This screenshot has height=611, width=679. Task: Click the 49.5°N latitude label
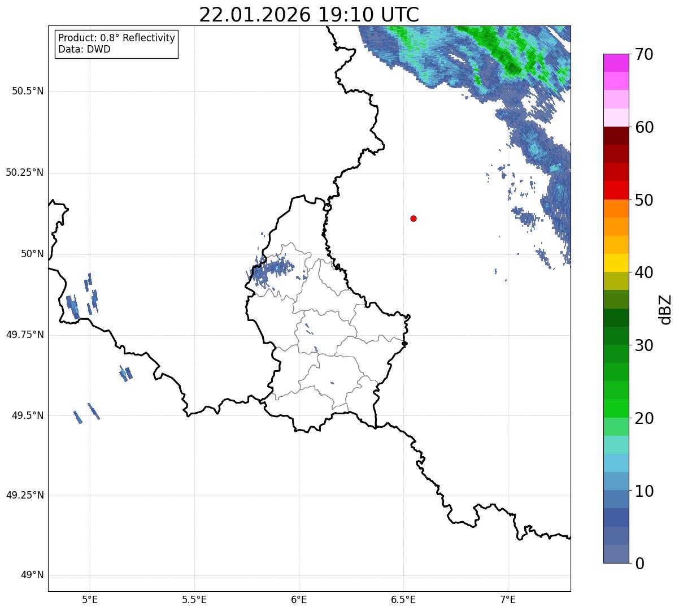(28, 415)
